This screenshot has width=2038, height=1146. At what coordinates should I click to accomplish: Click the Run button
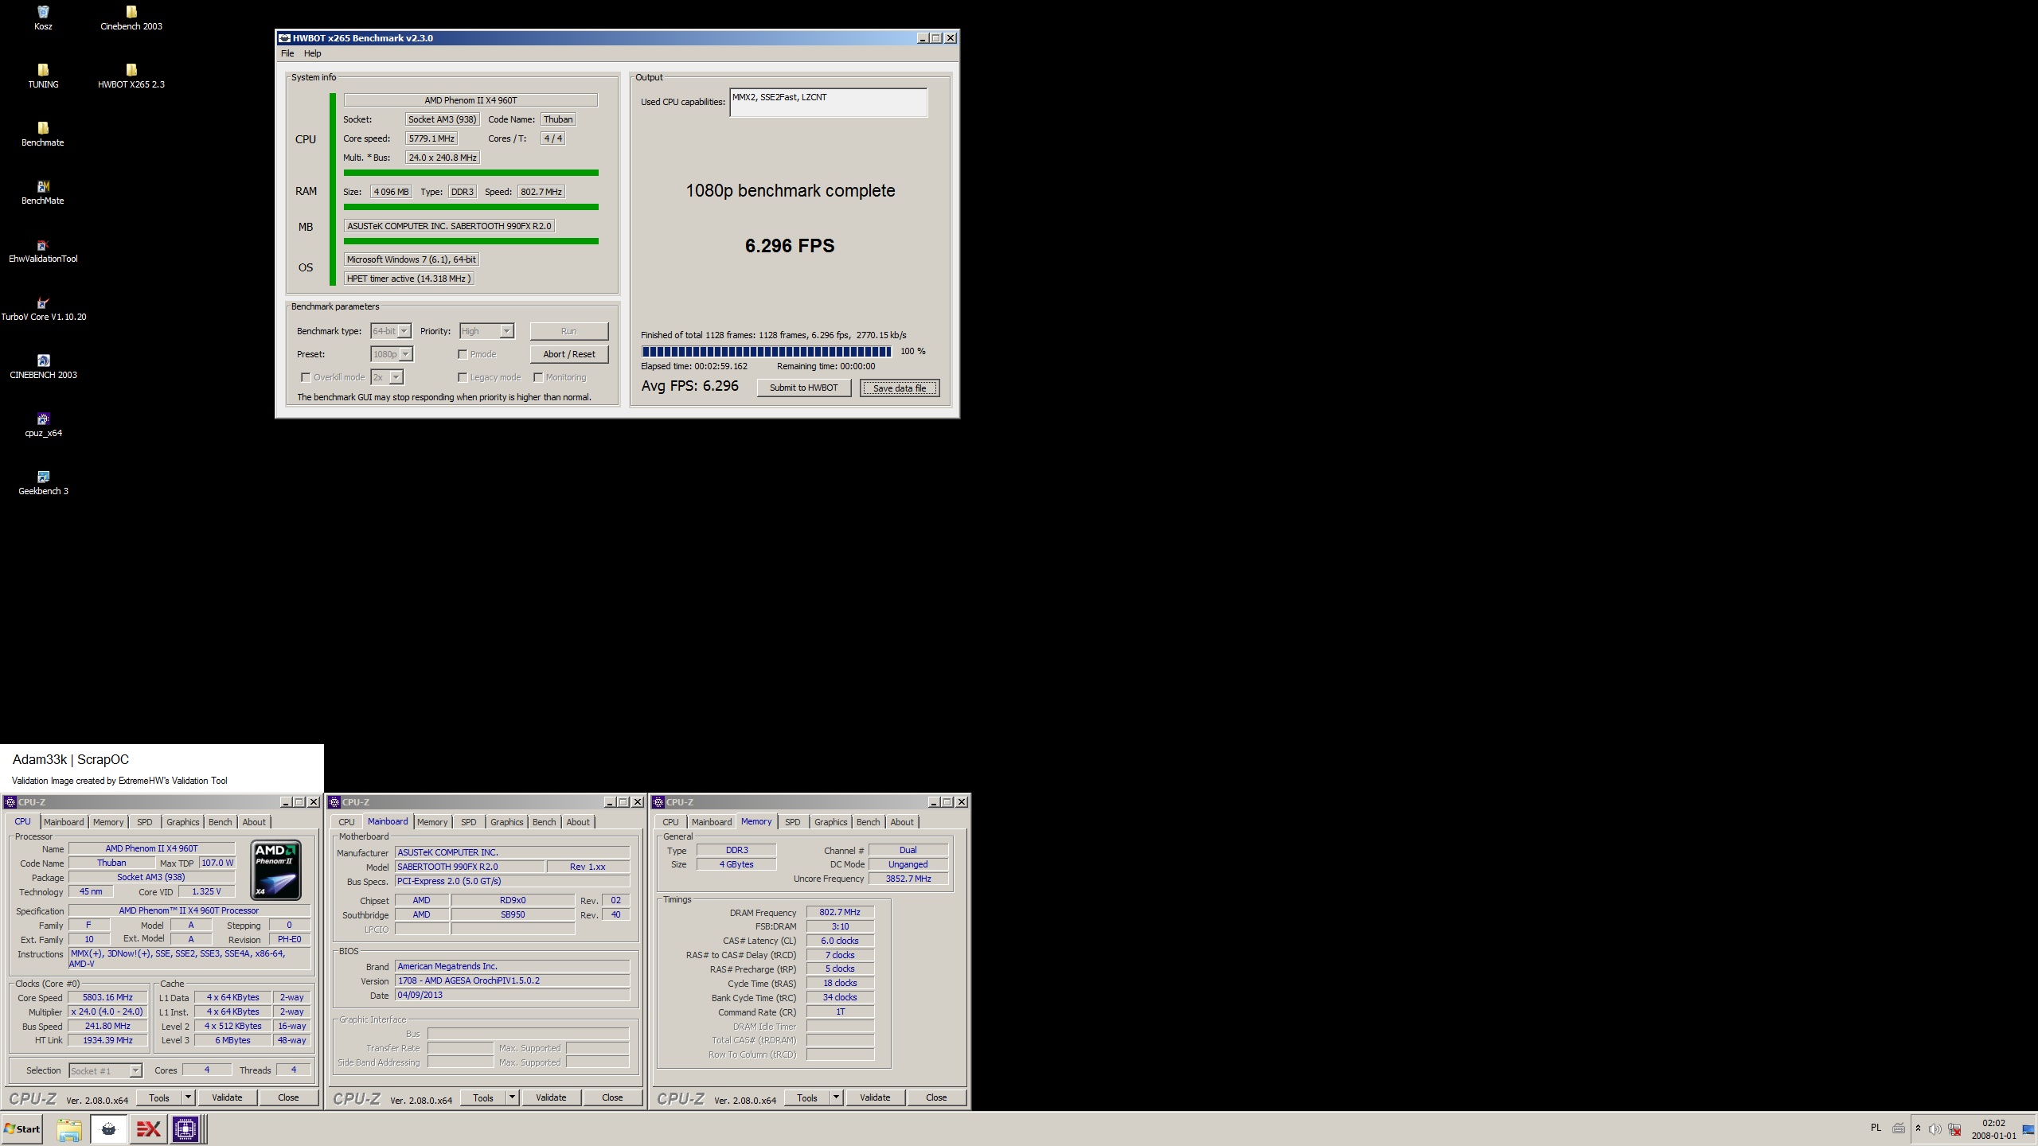(568, 331)
